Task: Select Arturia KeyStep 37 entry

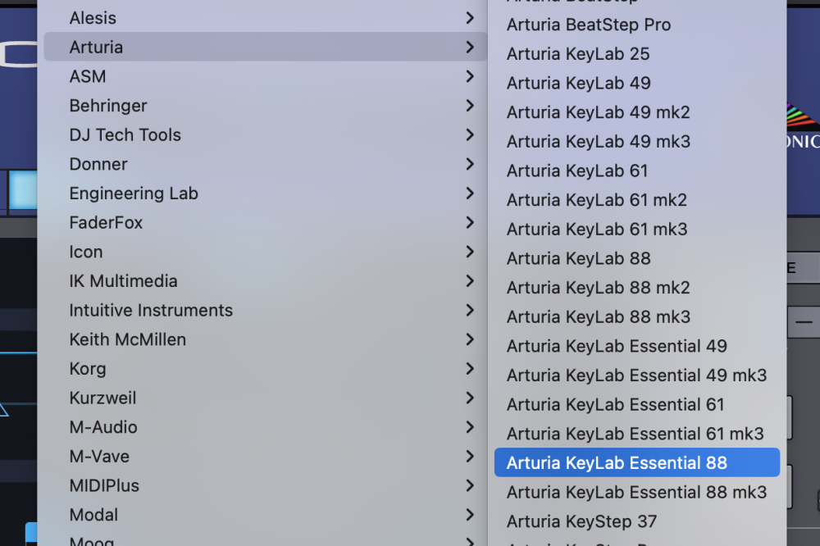Action: (x=581, y=521)
